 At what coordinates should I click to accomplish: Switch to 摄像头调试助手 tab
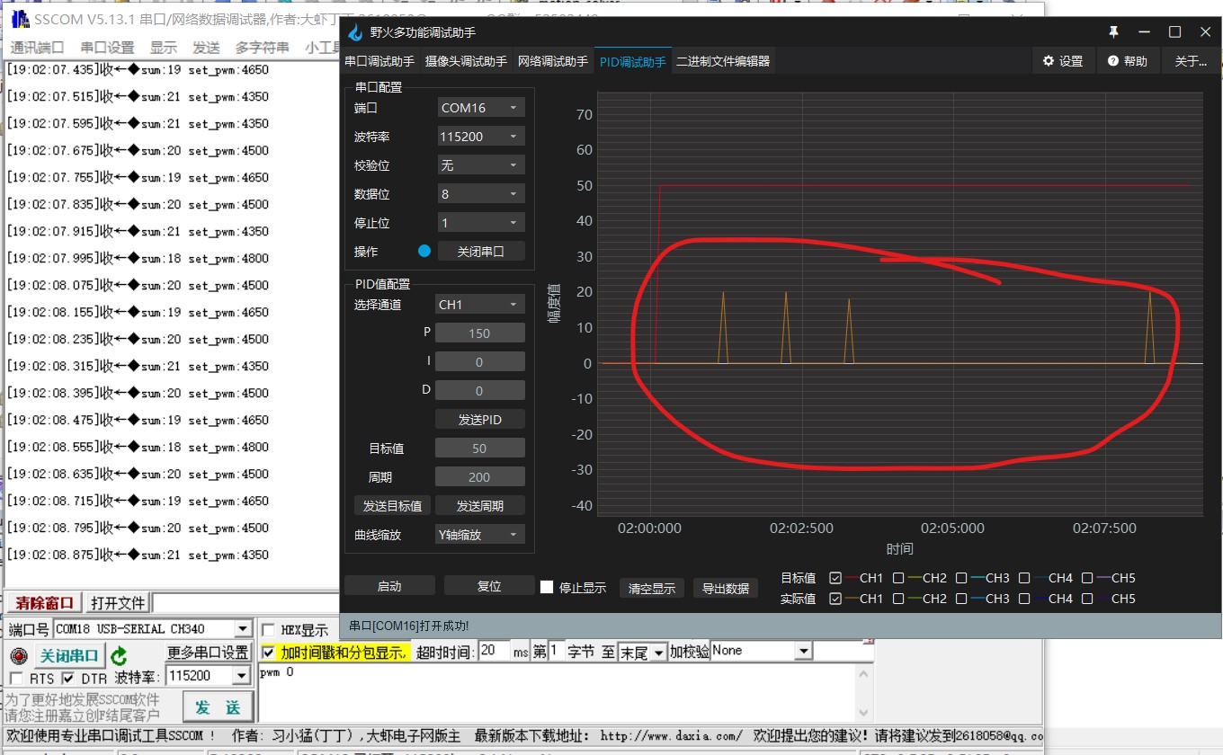(x=466, y=61)
